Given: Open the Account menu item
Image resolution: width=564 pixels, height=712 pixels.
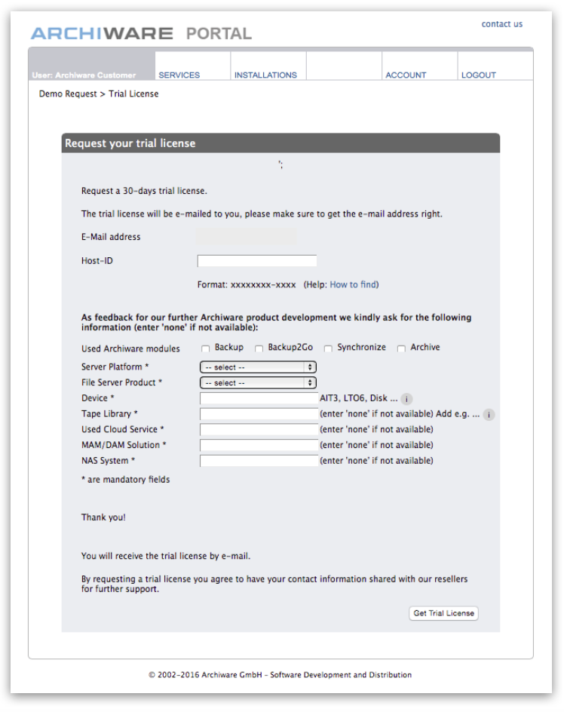Looking at the screenshot, I should pos(406,75).
